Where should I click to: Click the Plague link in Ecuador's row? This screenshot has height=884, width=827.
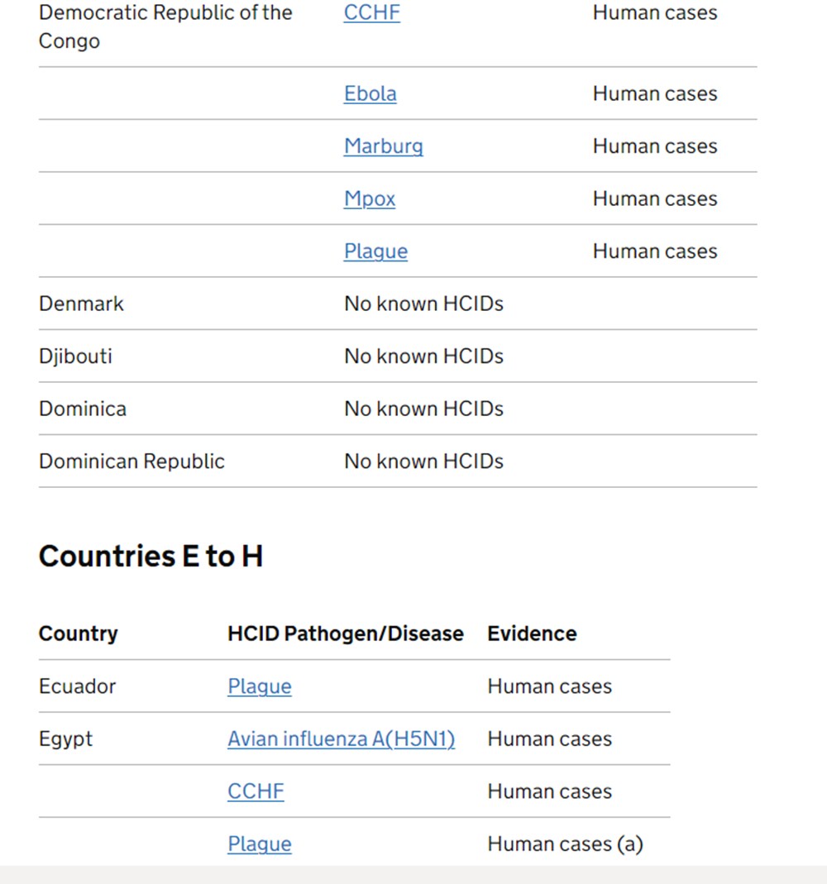[x=259, y=686]
